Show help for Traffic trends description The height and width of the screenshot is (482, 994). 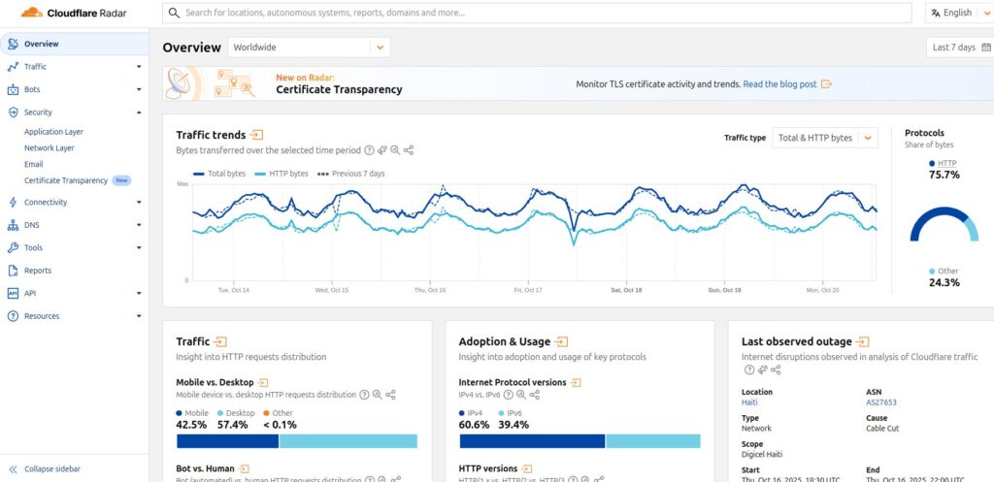tap(369, 150)
